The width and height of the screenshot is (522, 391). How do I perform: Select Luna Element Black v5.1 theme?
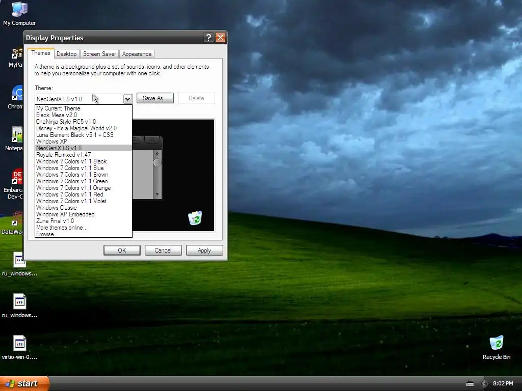[x=84, y=135]
